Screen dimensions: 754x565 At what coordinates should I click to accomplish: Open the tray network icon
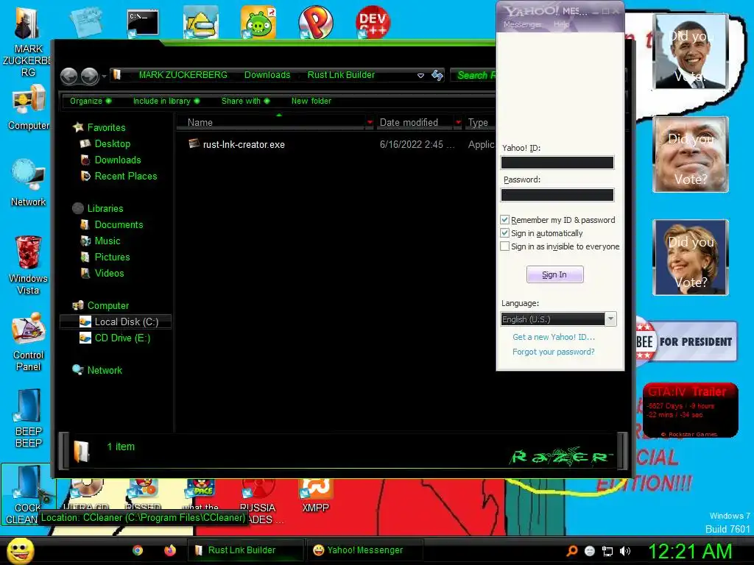[607, 552]
